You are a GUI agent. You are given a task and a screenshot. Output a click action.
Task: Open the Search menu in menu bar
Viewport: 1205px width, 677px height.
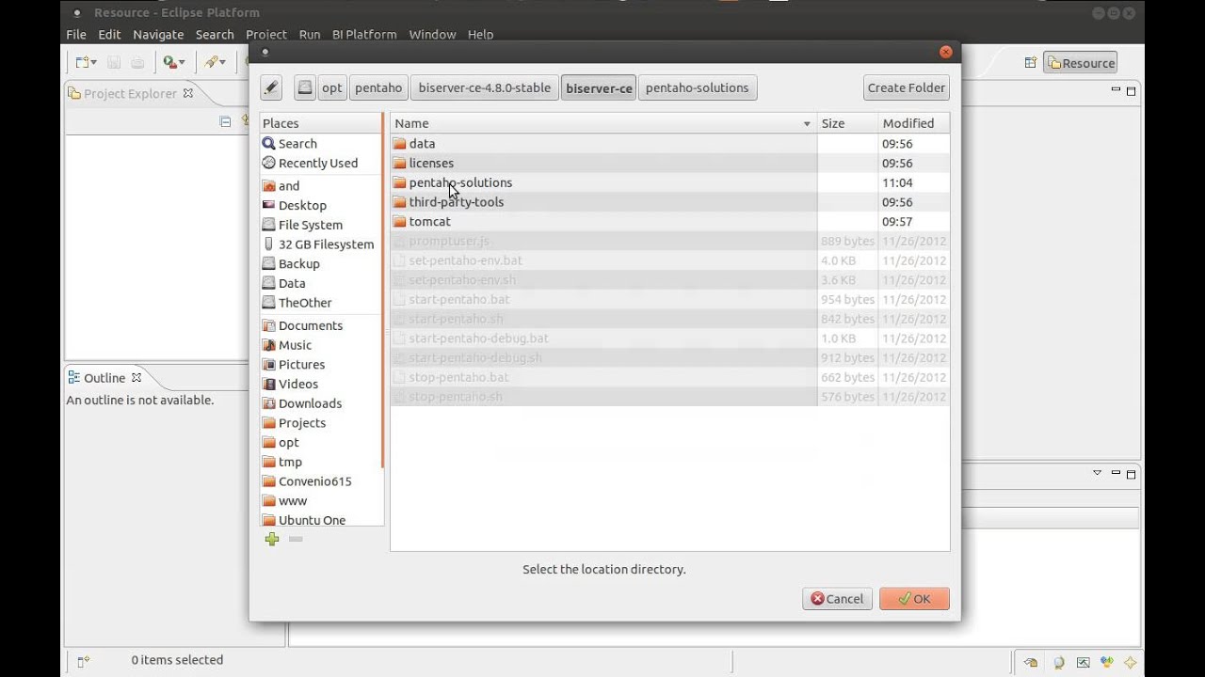coord(215,35)
